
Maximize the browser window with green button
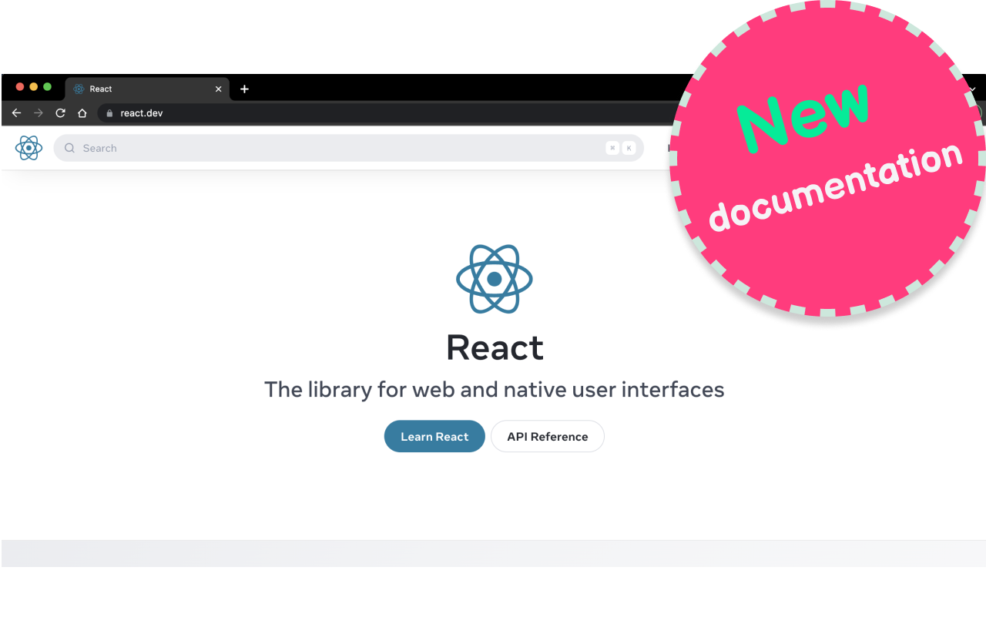coord(48,87)
